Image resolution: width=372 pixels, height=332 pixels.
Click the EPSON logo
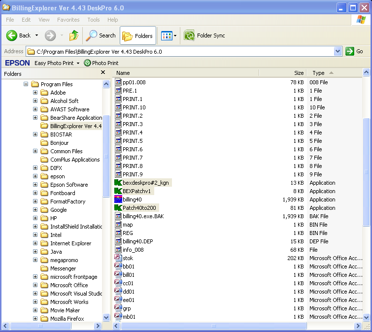click(17, 63)
